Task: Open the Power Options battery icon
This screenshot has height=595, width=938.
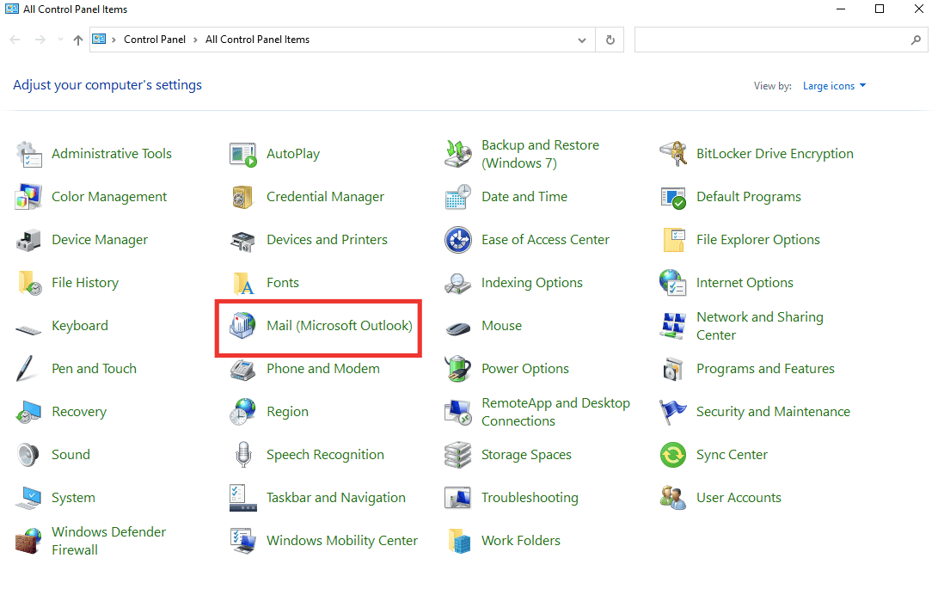Action: 458,369
